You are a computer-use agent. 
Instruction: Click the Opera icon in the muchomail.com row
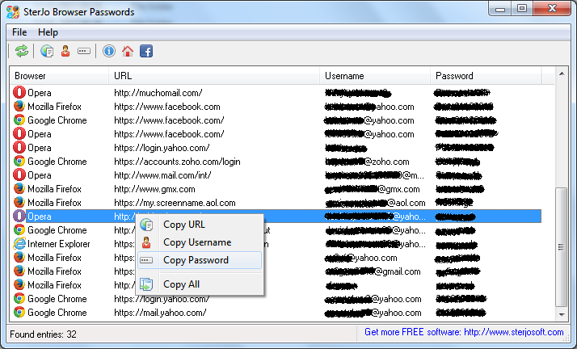pos(19,92)
